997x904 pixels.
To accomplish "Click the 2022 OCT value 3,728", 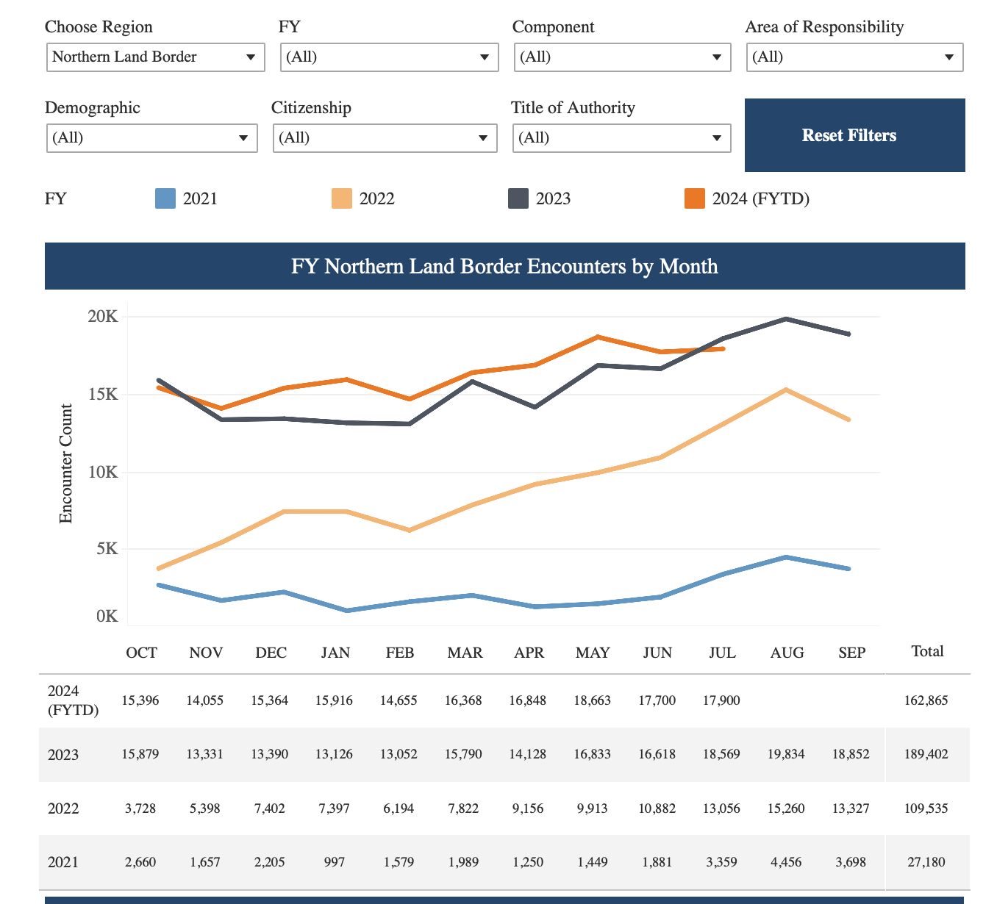I will (x=140, y=808).
